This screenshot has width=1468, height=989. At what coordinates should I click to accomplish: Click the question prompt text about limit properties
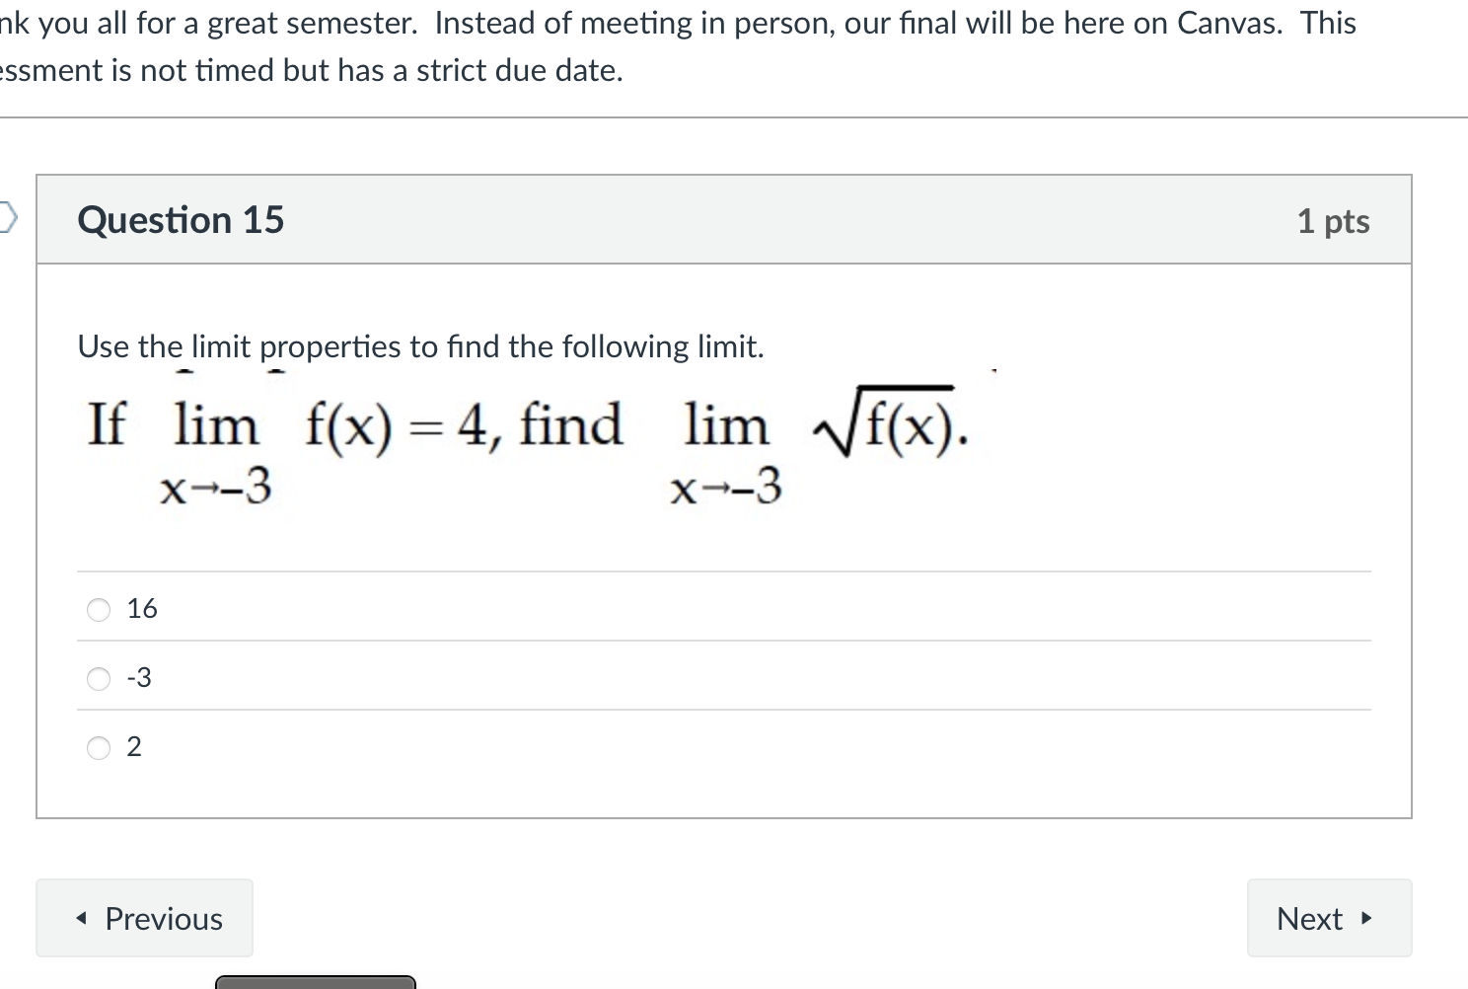click(x=421, y=345)
